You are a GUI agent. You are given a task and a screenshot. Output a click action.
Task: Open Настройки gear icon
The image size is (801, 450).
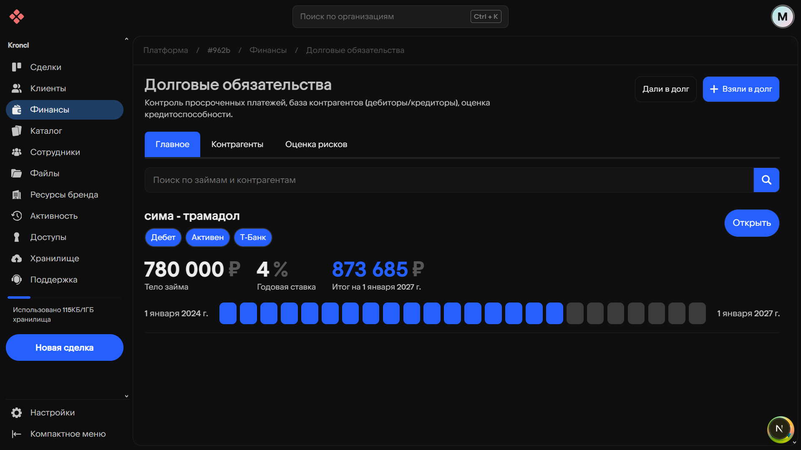pos(17,412)
